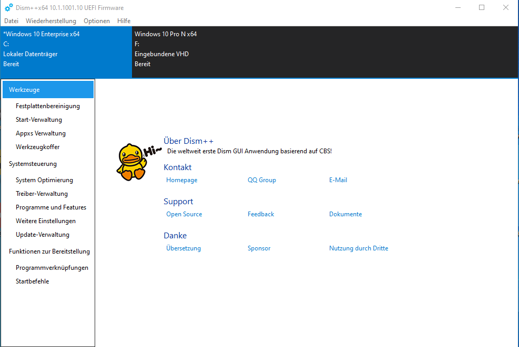Open Werkzeugkoffer in the sidebar
519x347 pixels.
pyautogui.click(x=38, y=147)
